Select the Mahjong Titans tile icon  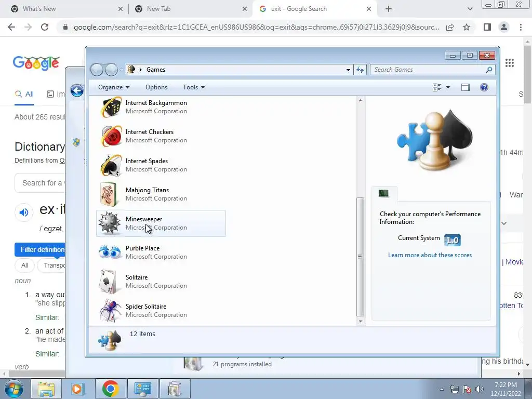109,194
